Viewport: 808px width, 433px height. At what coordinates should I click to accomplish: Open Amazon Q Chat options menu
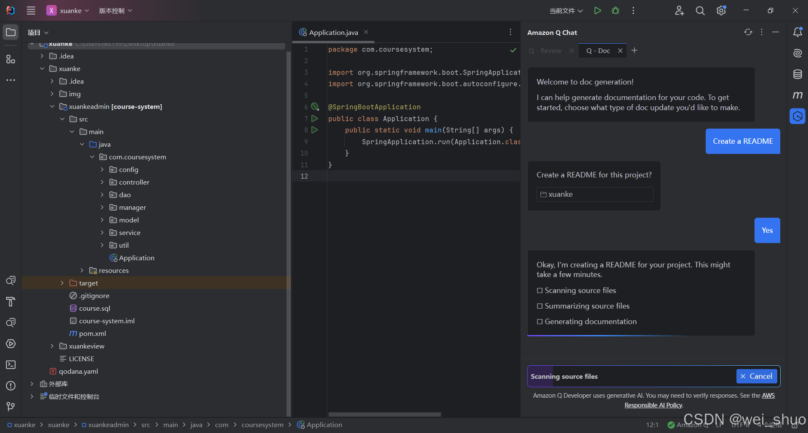pyautogui.click(x=762, y=32)
